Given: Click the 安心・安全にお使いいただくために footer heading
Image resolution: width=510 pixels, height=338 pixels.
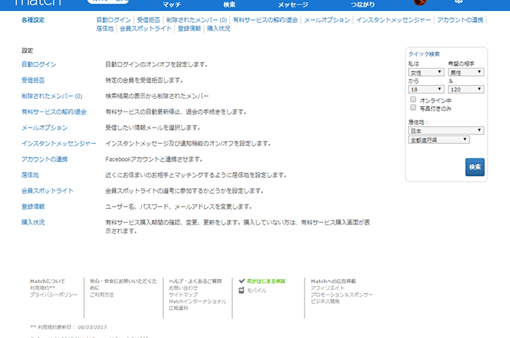Looking at the screenshot, I should point(123,284).
